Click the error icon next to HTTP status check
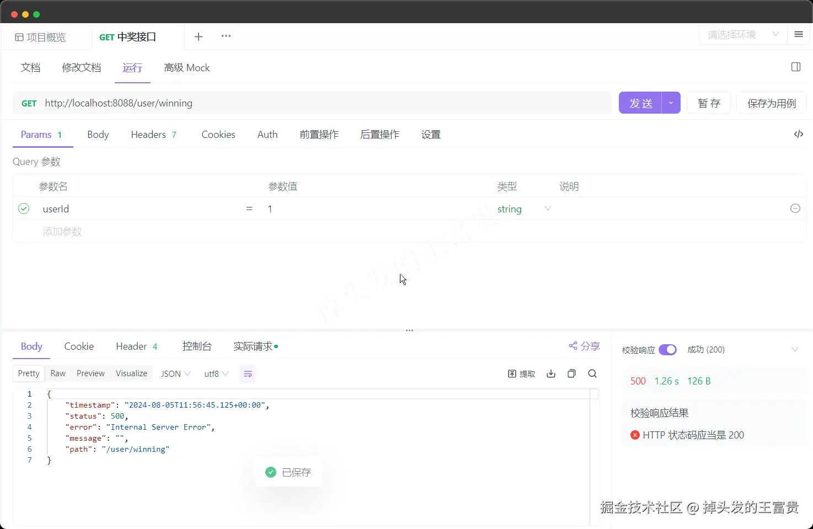Screen dimensions: 813x529 (635, 435)
